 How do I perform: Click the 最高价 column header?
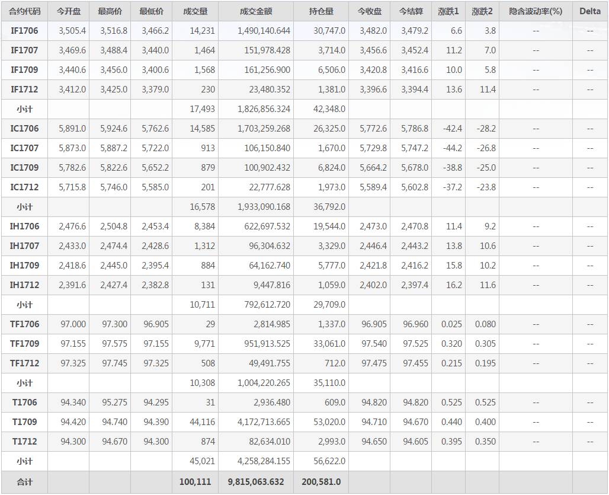click(x=110, y=11)
